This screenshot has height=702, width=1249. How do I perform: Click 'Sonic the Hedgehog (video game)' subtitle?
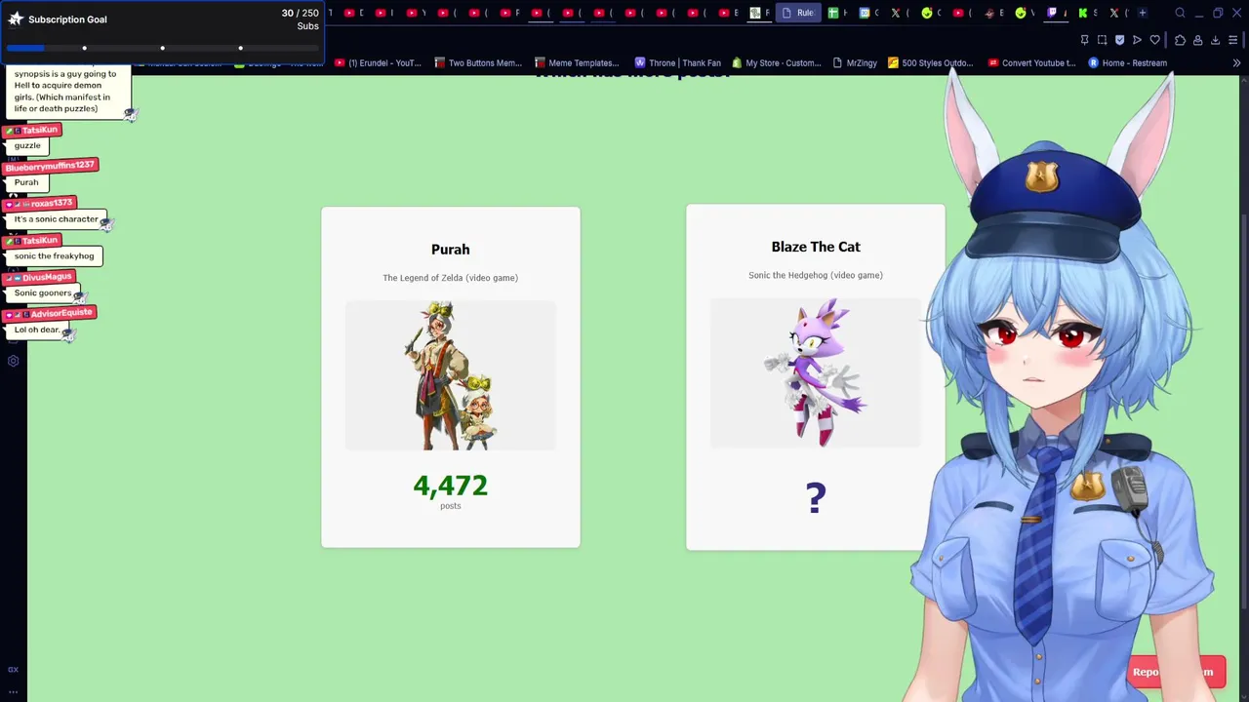tap(816, 275)
